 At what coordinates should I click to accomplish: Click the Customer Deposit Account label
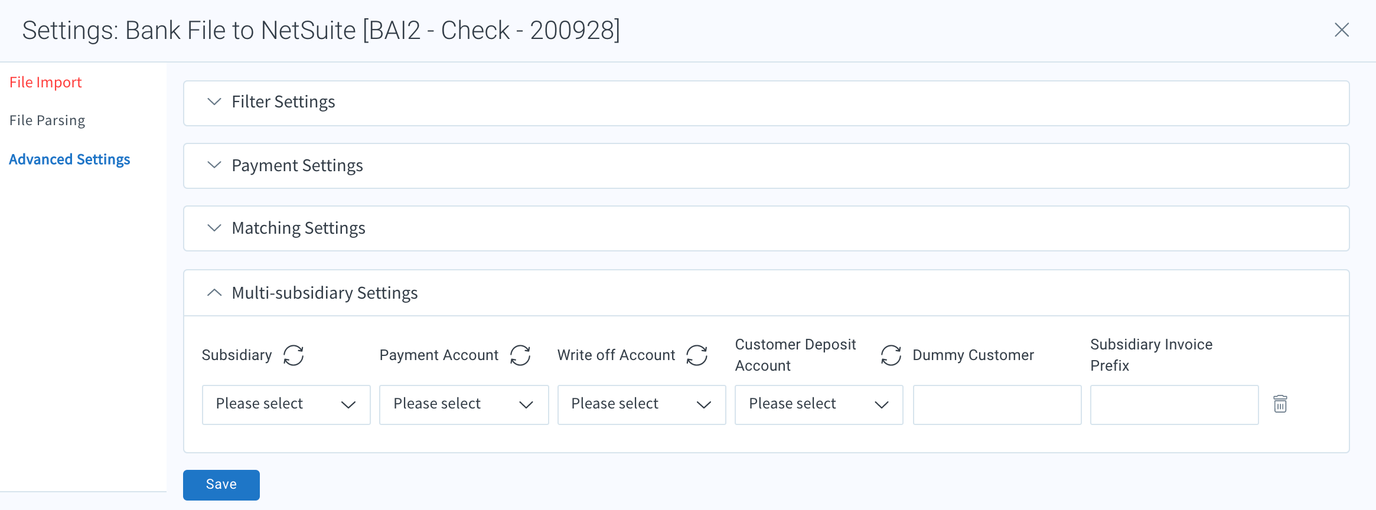tap(795, 355)
